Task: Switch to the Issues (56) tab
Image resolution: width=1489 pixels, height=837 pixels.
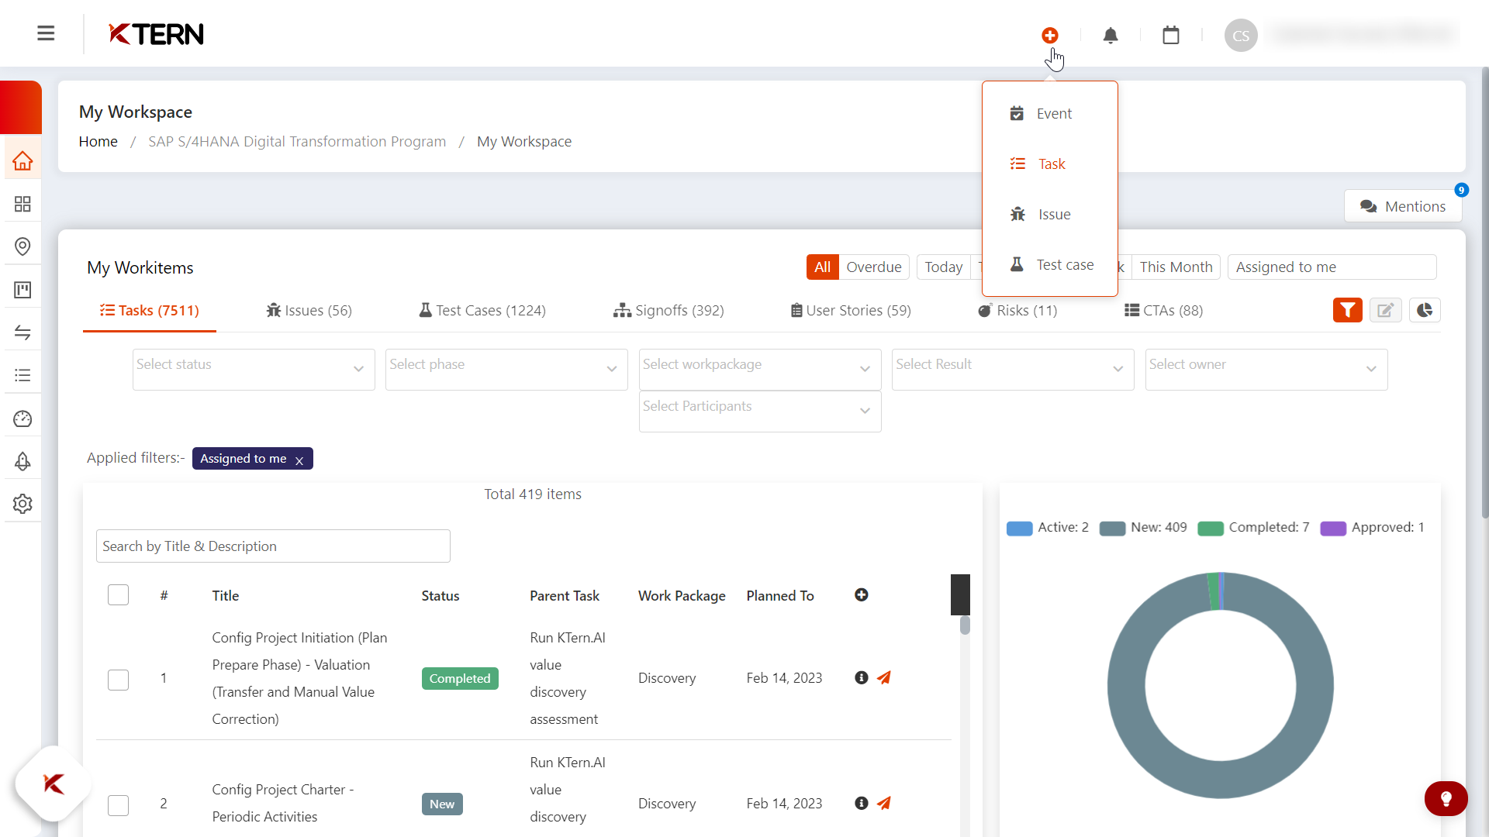Action: click(x=309, y=311)
